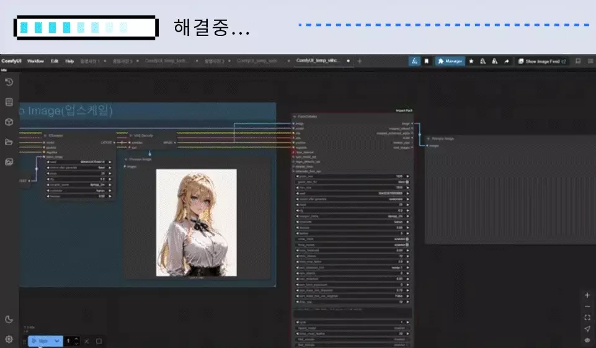Click the blonde girl preview image
Screen dimensions: 596x348
[196, 223]
